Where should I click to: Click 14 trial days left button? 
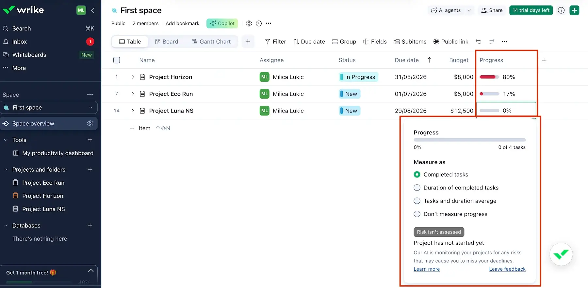pos(531,10)
